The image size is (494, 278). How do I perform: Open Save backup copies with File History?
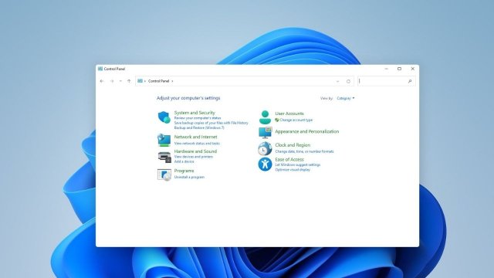[211, 123]
